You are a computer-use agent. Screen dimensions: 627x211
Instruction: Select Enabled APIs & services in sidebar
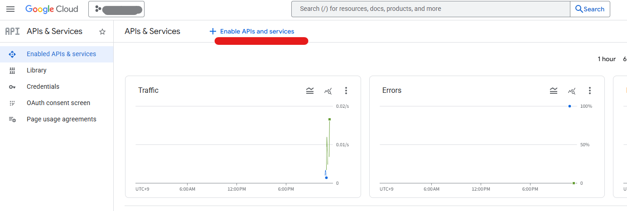pos(57,54)
